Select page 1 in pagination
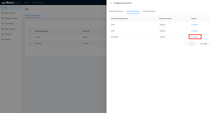The height and width of the screenshot is (113, 213). [191, 44]
